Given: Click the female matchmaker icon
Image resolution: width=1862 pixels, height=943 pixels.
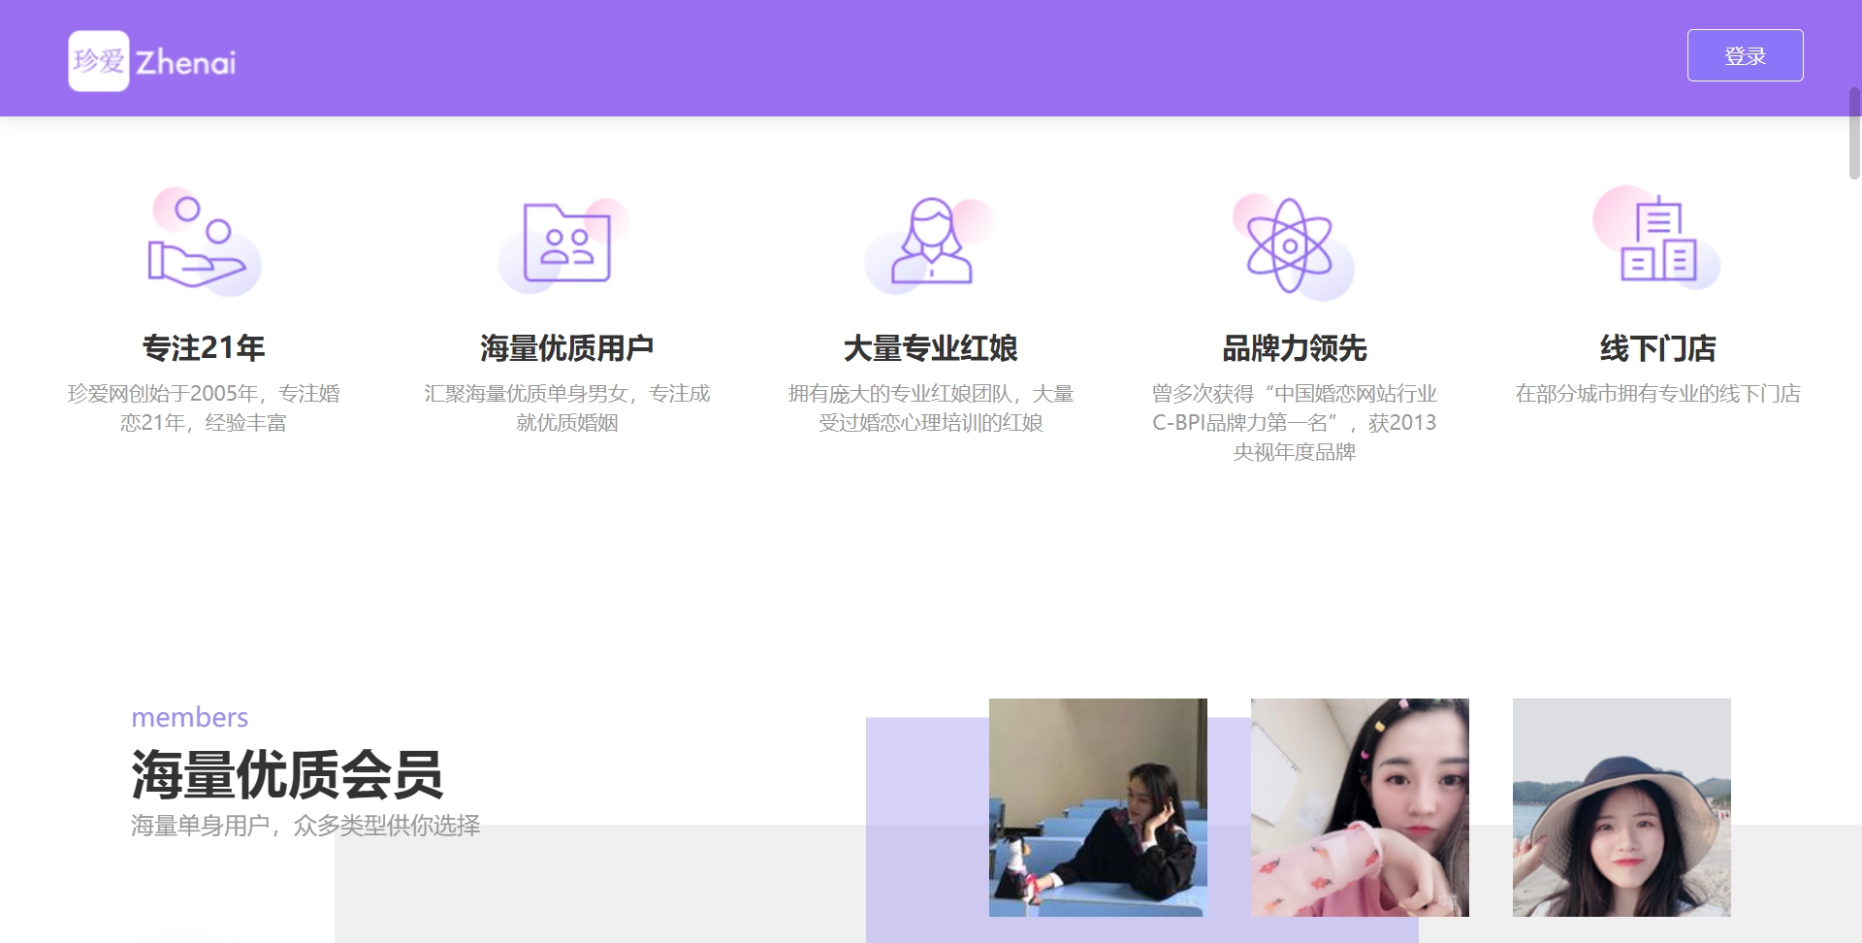Looking at the screenshot, I should (931, 243).
